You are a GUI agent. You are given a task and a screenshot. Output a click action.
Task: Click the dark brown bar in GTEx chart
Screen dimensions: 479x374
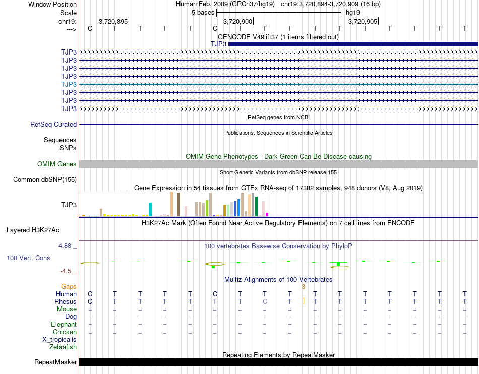[178, 204]
